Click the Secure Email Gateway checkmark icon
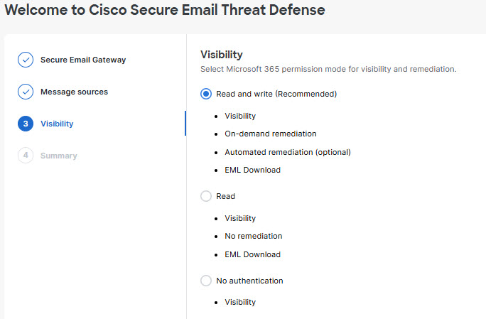Screen dimensions: 486x319 pos(26,60)
